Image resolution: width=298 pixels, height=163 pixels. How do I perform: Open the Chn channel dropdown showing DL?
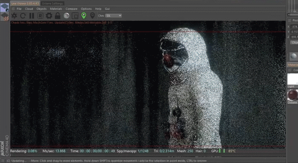114,16
